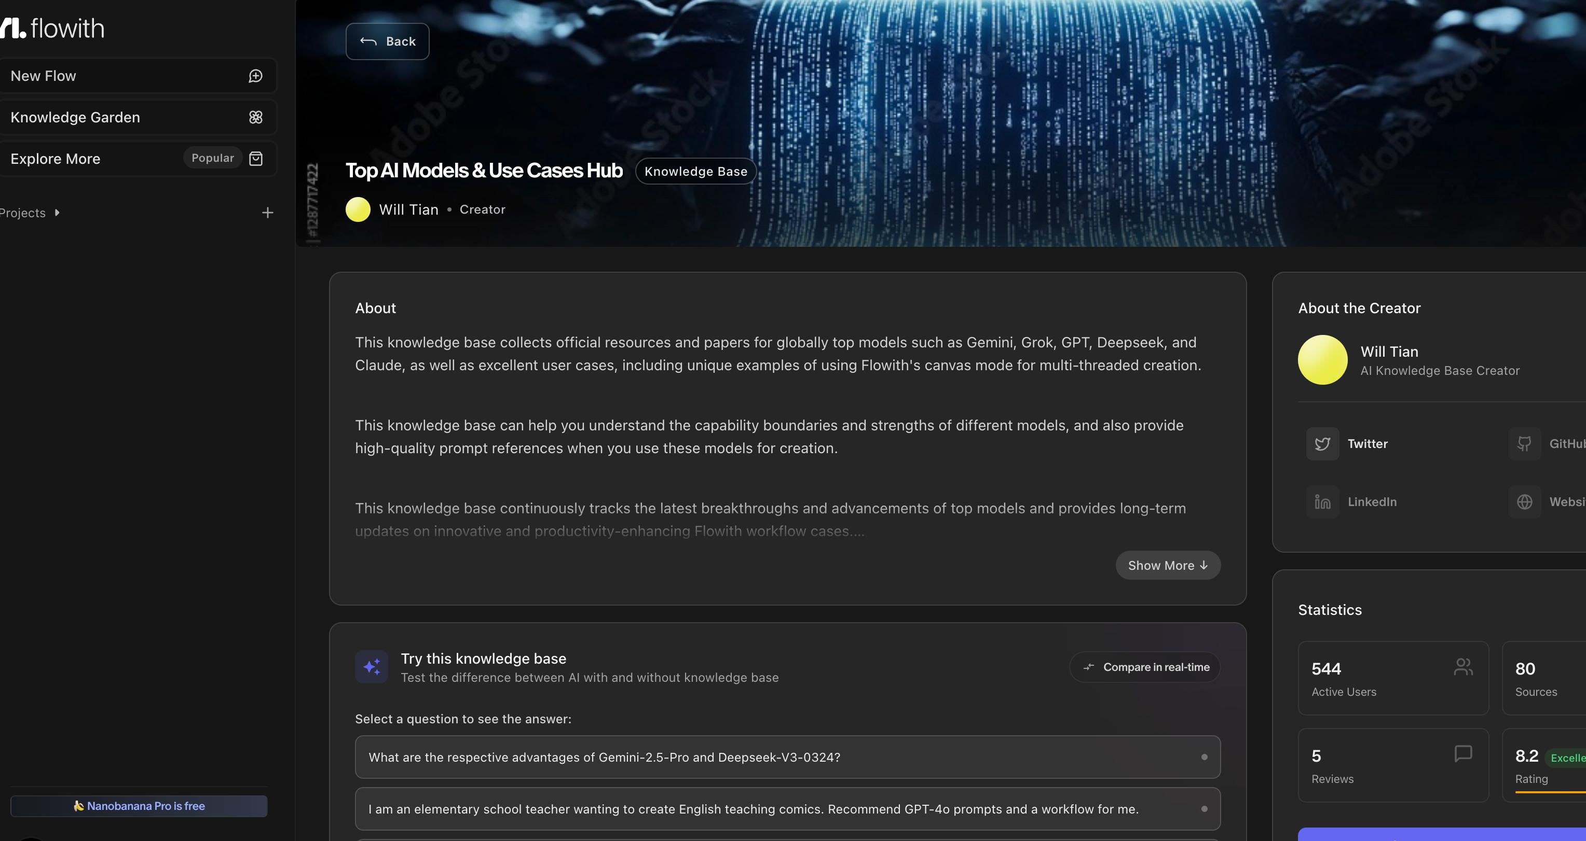
Task: Click the 5 Reviews stat card
Action: 1393,765
